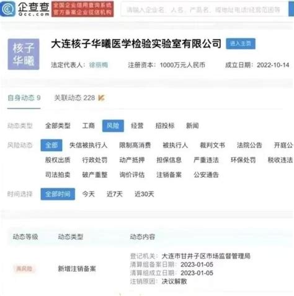Select the 近7天 time filter
The width and height of the screenshot is (294, 296).
pyautogui.click(x=115, y=194)
